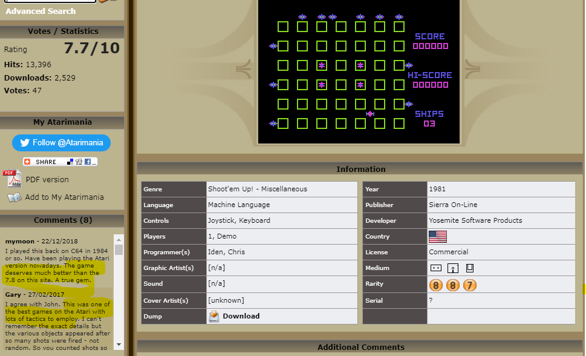Image resolution: width=586 pixels, height=356 pixels.
Task: Open the Share social bookmarking button
Action: [x=60, y=162]
